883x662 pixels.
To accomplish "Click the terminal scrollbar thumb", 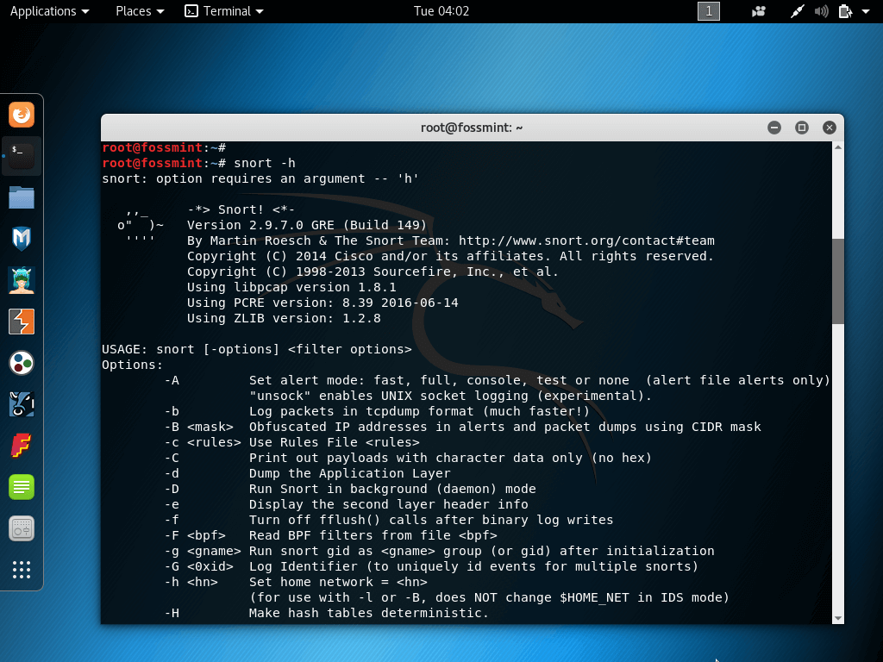I will tap(838, 281).
